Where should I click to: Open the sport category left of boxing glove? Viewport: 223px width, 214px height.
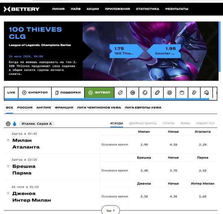coord(182,93)
